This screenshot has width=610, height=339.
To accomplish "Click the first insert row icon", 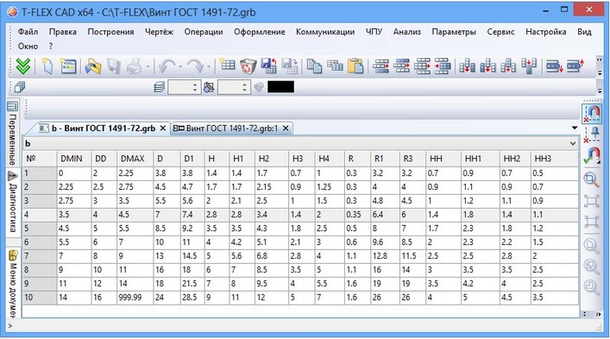I will point(380,66).
